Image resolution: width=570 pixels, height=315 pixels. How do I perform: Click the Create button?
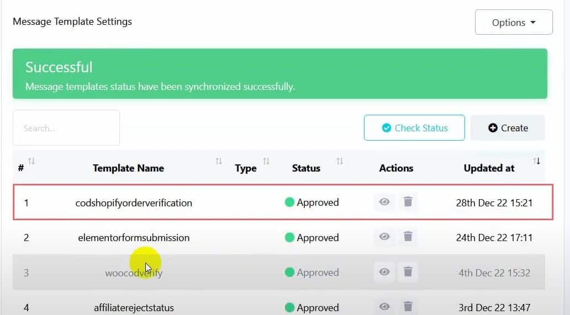pos(508,128)
